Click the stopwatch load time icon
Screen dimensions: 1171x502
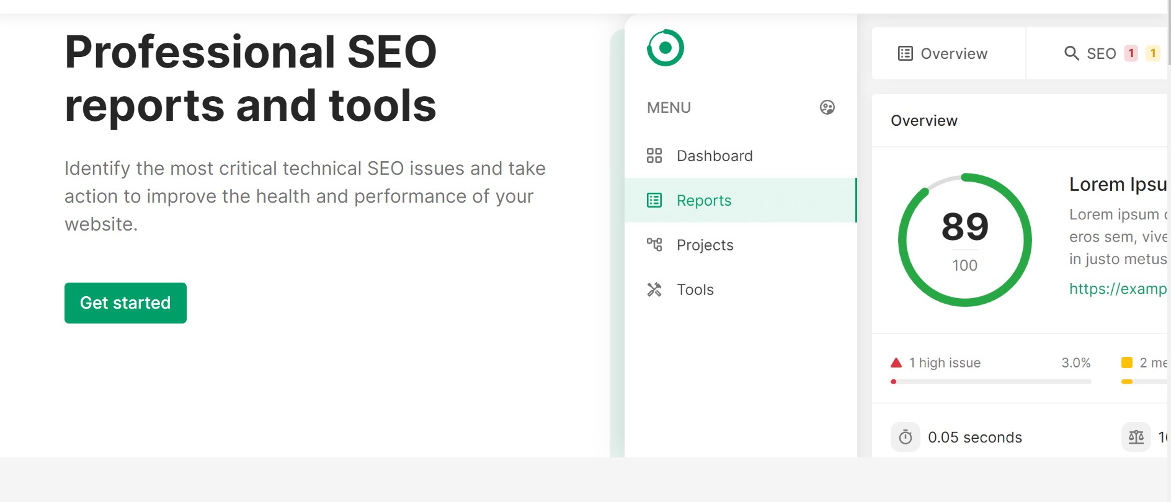(905, 437)
